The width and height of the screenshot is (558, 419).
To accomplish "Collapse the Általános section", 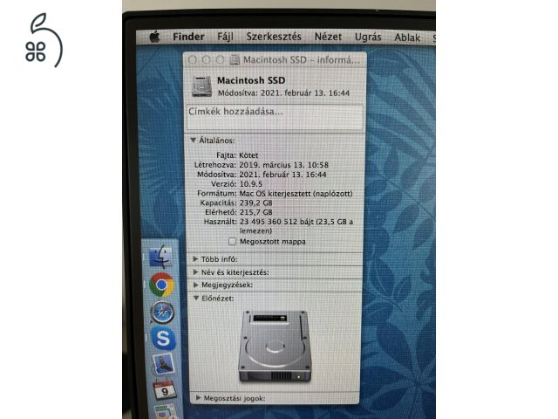I will [x=194, y=141].
